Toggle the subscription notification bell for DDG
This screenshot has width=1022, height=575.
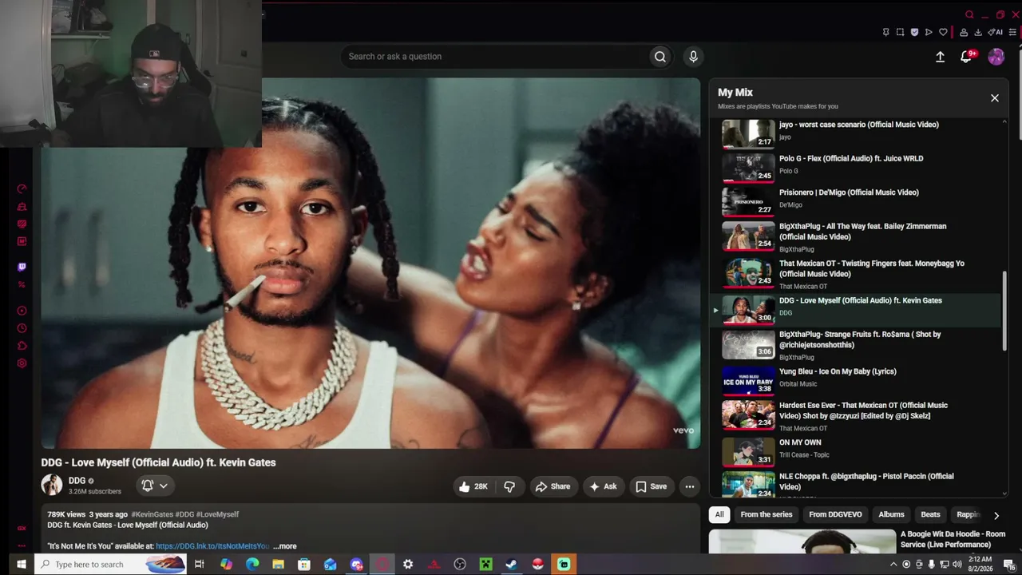(147, 486)
